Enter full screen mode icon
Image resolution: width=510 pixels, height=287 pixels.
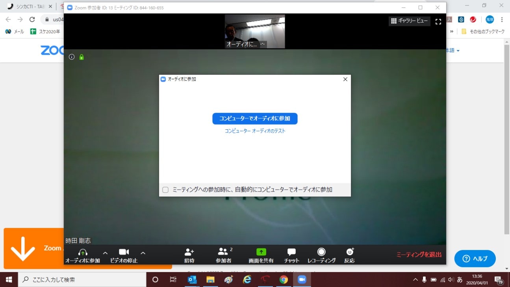pos(438,22)
